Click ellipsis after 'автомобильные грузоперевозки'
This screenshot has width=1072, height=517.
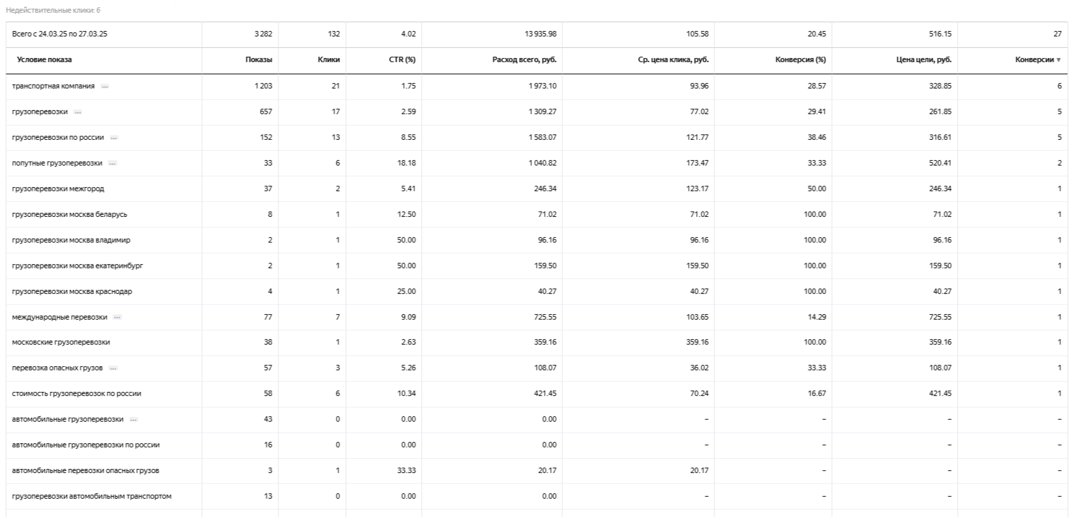click(134, 420)
